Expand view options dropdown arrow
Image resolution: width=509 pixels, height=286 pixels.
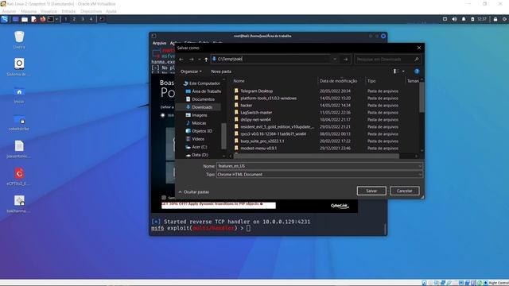[x=403, y=71]
